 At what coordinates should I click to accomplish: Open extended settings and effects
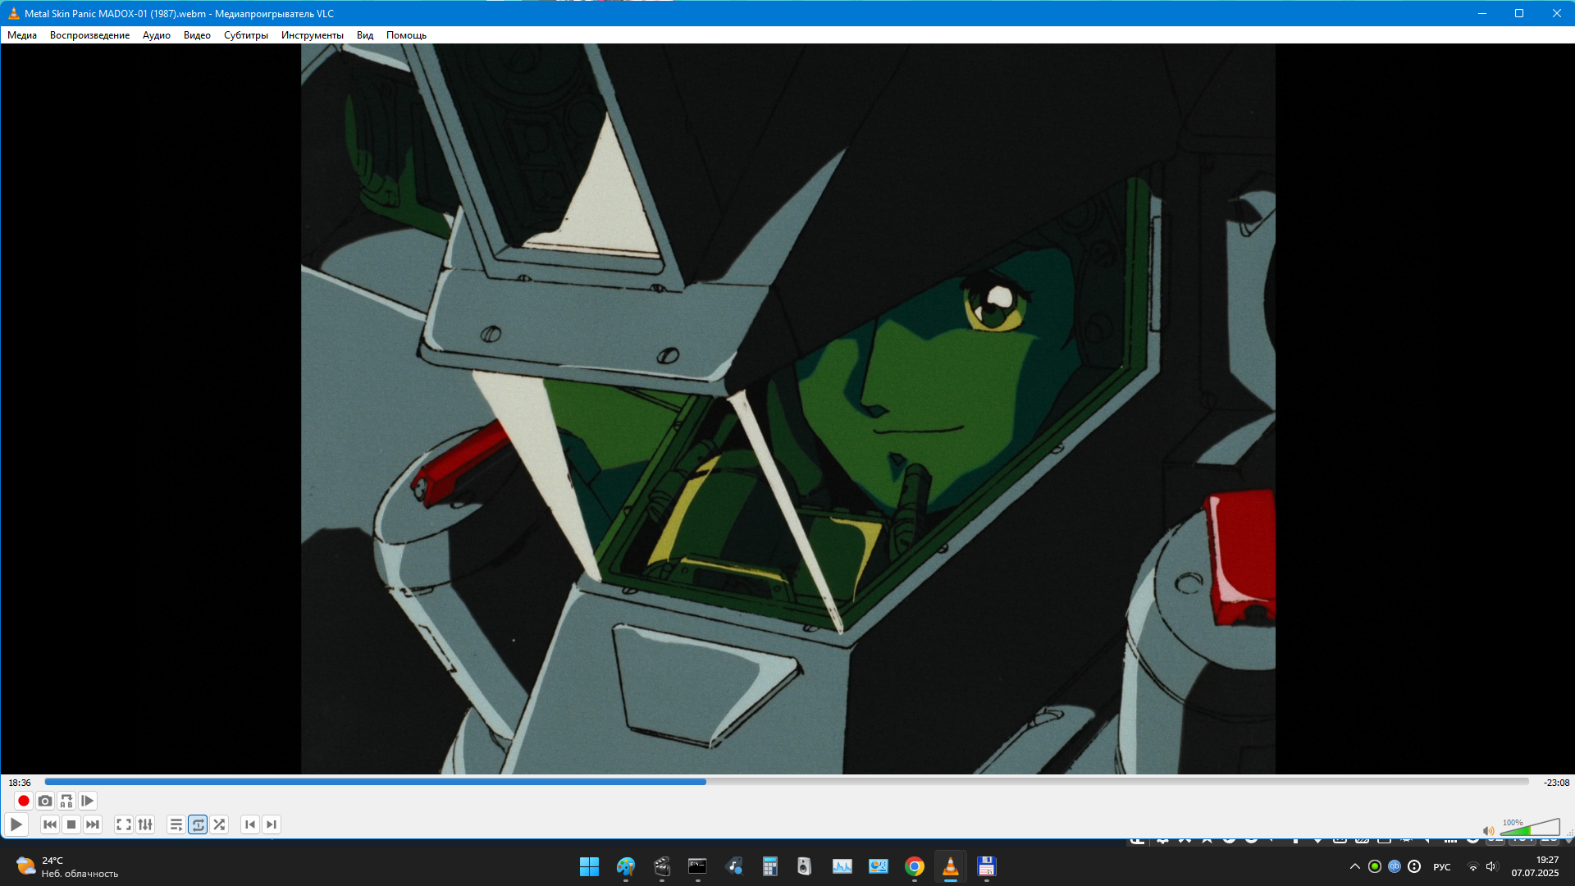tap(145, 824)
